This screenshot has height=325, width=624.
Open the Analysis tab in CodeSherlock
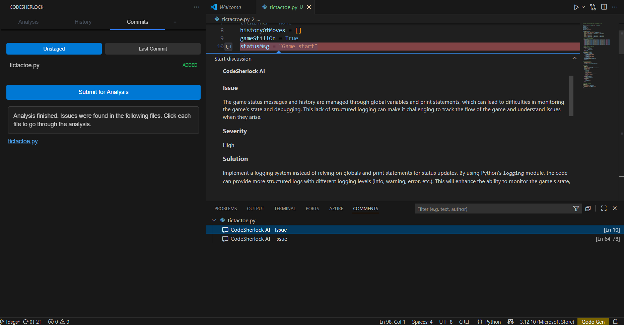click(x=28, y=22)
